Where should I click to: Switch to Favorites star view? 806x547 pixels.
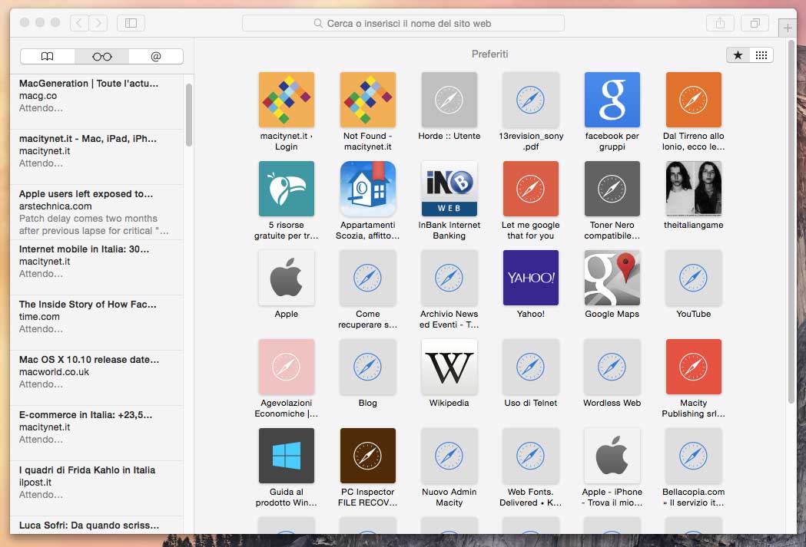pyautogui.click(x=738, y=55)
